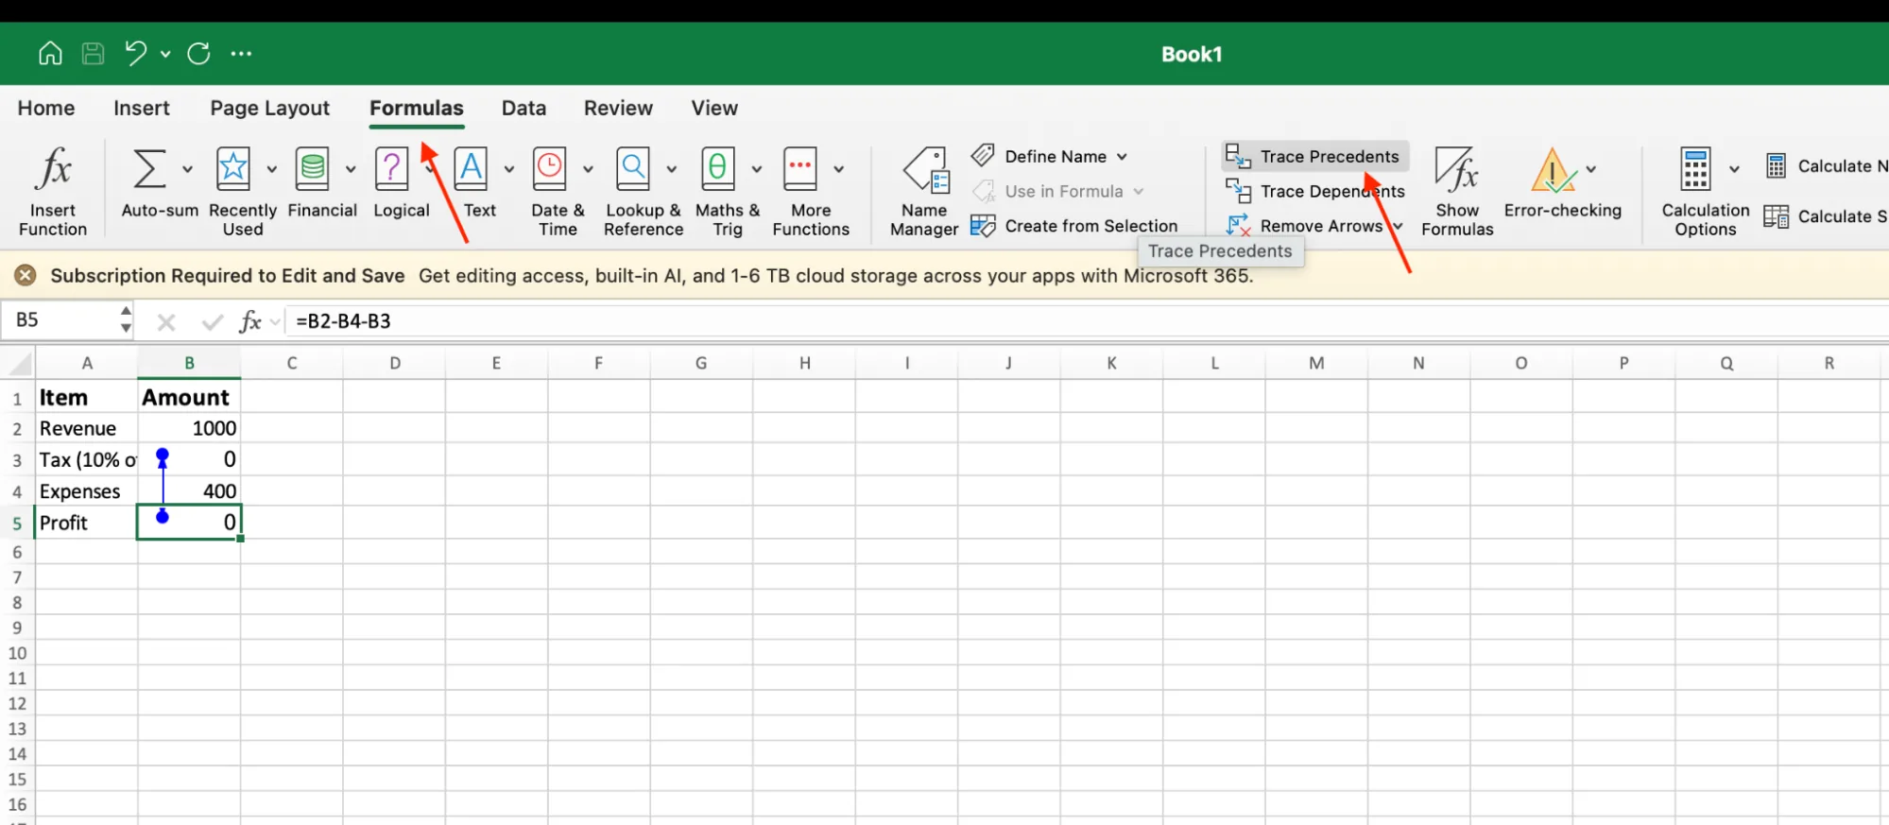Select cell with value 1000

[x=189, y=428]
